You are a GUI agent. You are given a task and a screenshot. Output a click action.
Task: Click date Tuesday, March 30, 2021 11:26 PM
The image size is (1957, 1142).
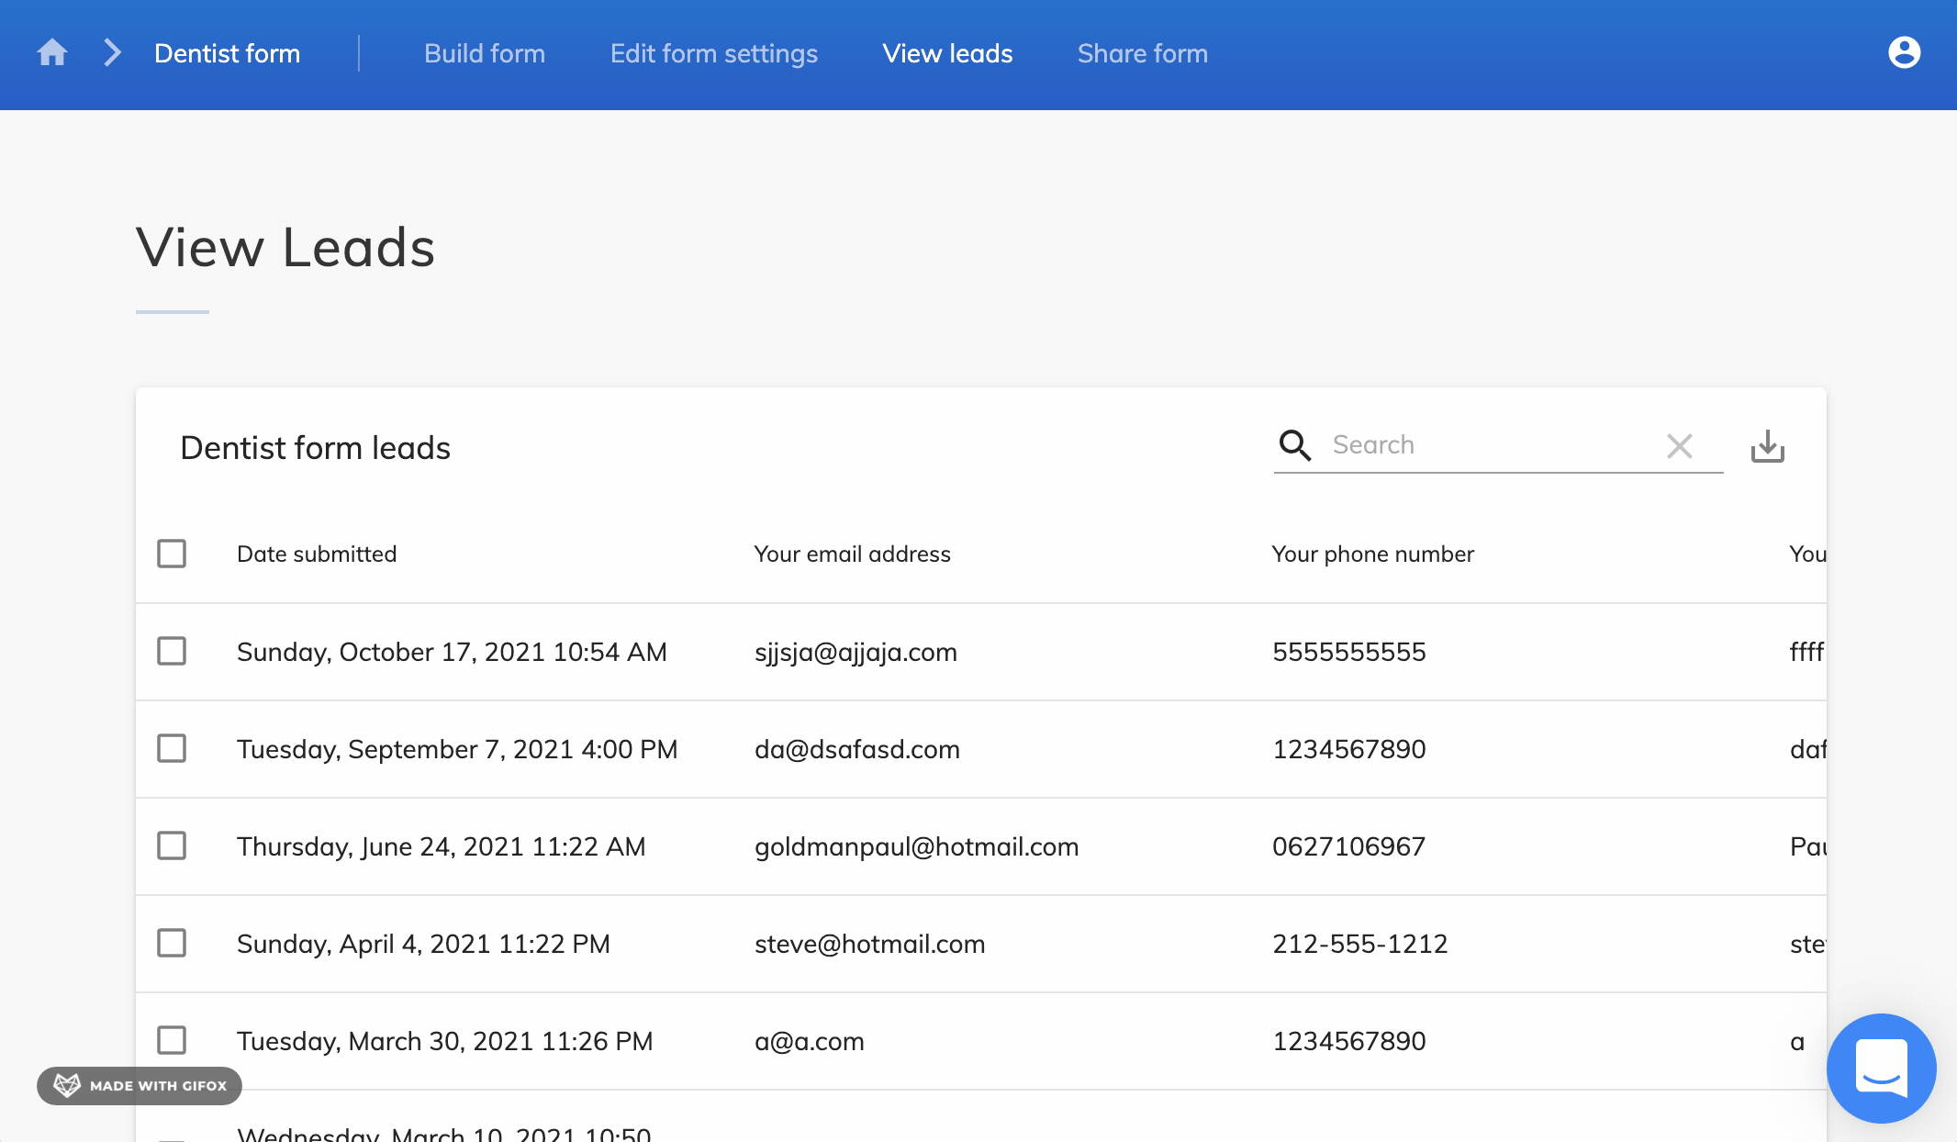(x=444, y=1041)
